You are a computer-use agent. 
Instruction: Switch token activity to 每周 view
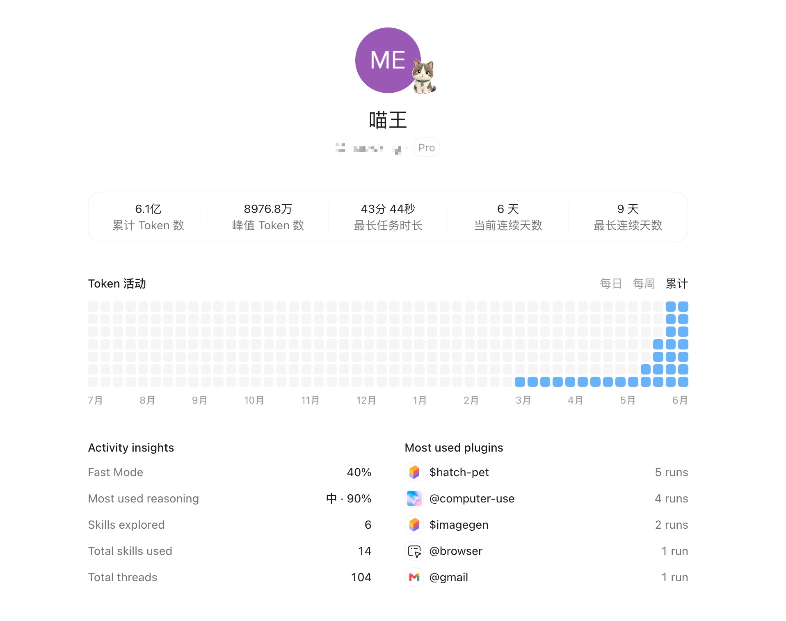point(644,283)
